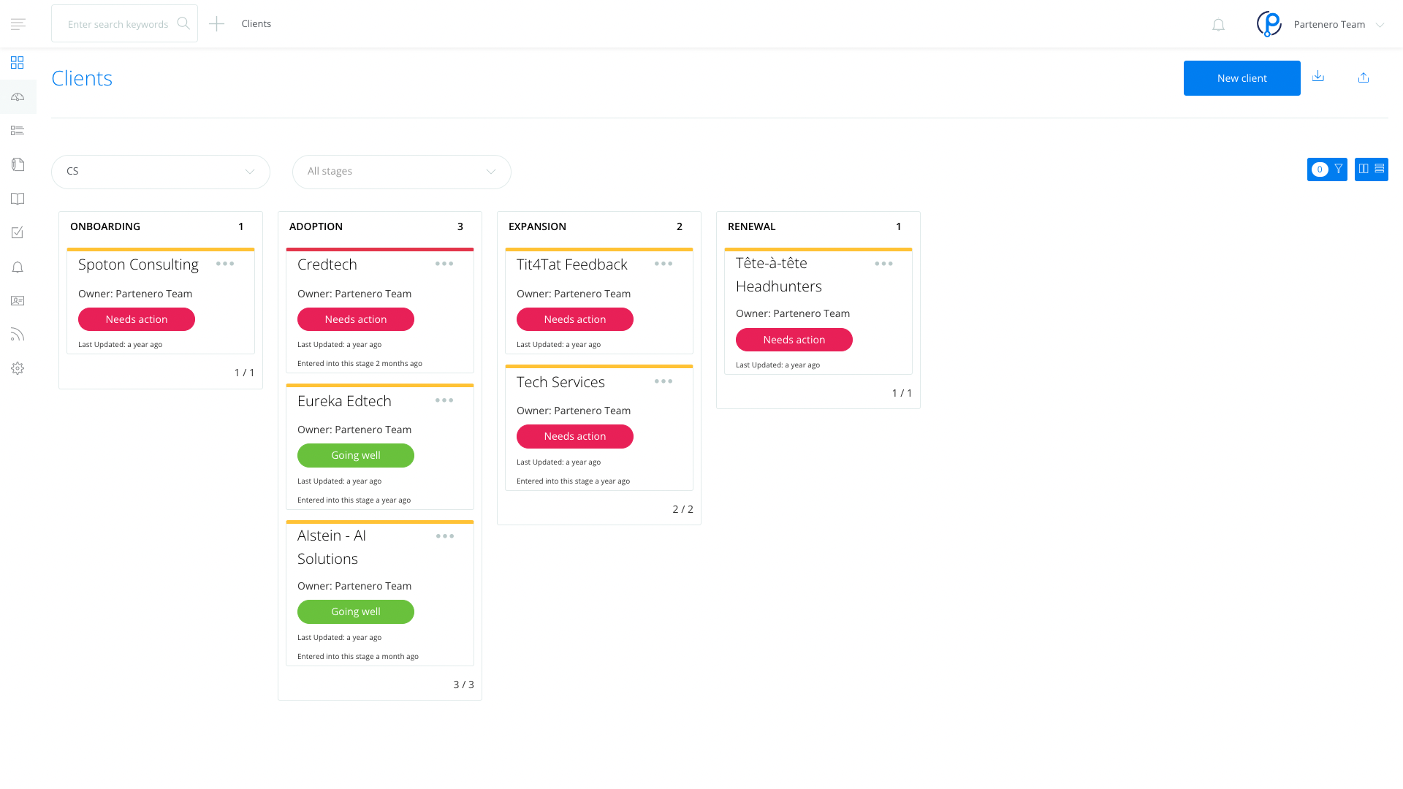The image size is (1403, 789).
Task: Click the New client button
Action: pyautogui.click(x=1242, y=78)
